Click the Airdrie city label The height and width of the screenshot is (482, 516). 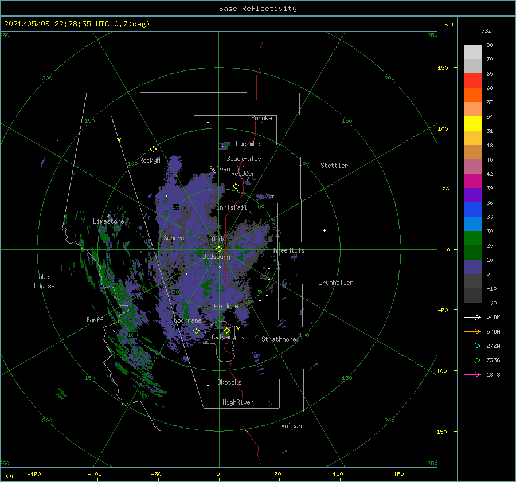point(226,306)
